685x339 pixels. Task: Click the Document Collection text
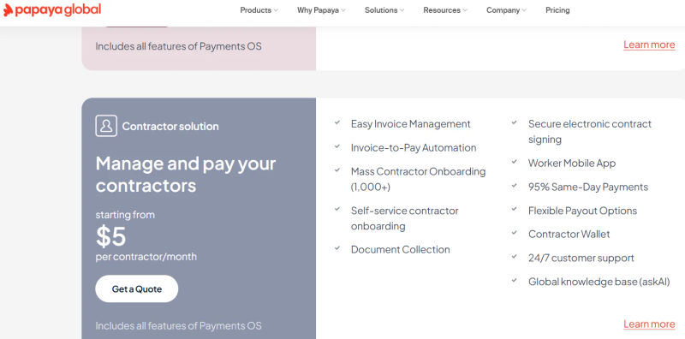pos(400,249)
